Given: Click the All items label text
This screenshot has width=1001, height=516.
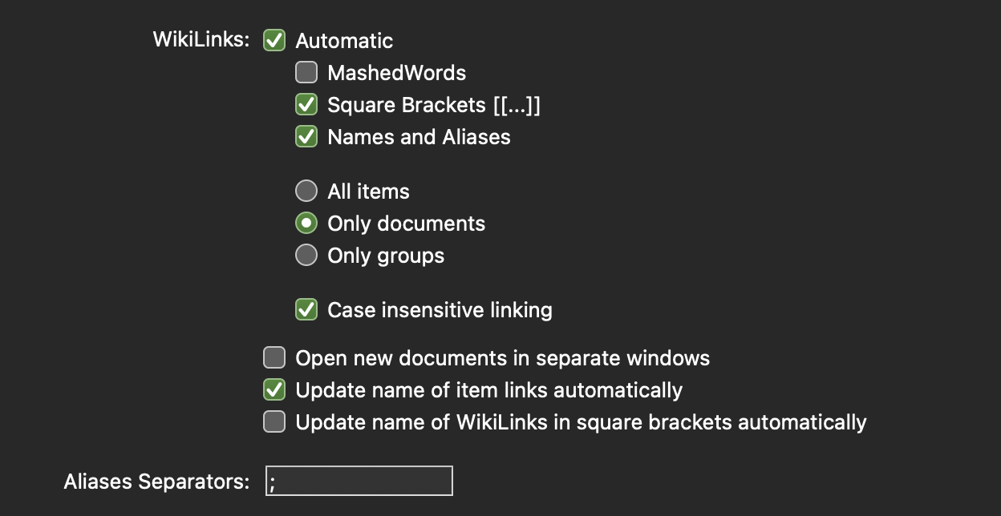Looking at the screenshot, I should (x=368, y=191).
